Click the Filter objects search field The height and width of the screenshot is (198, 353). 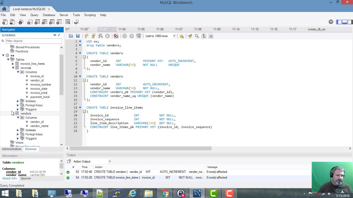coord(33,41)
